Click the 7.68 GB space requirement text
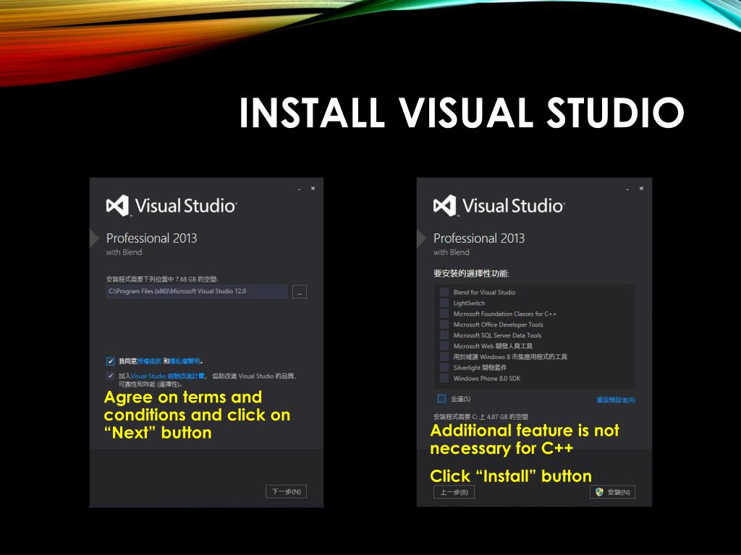Screen dimensions: 741x555 (162, 280)
